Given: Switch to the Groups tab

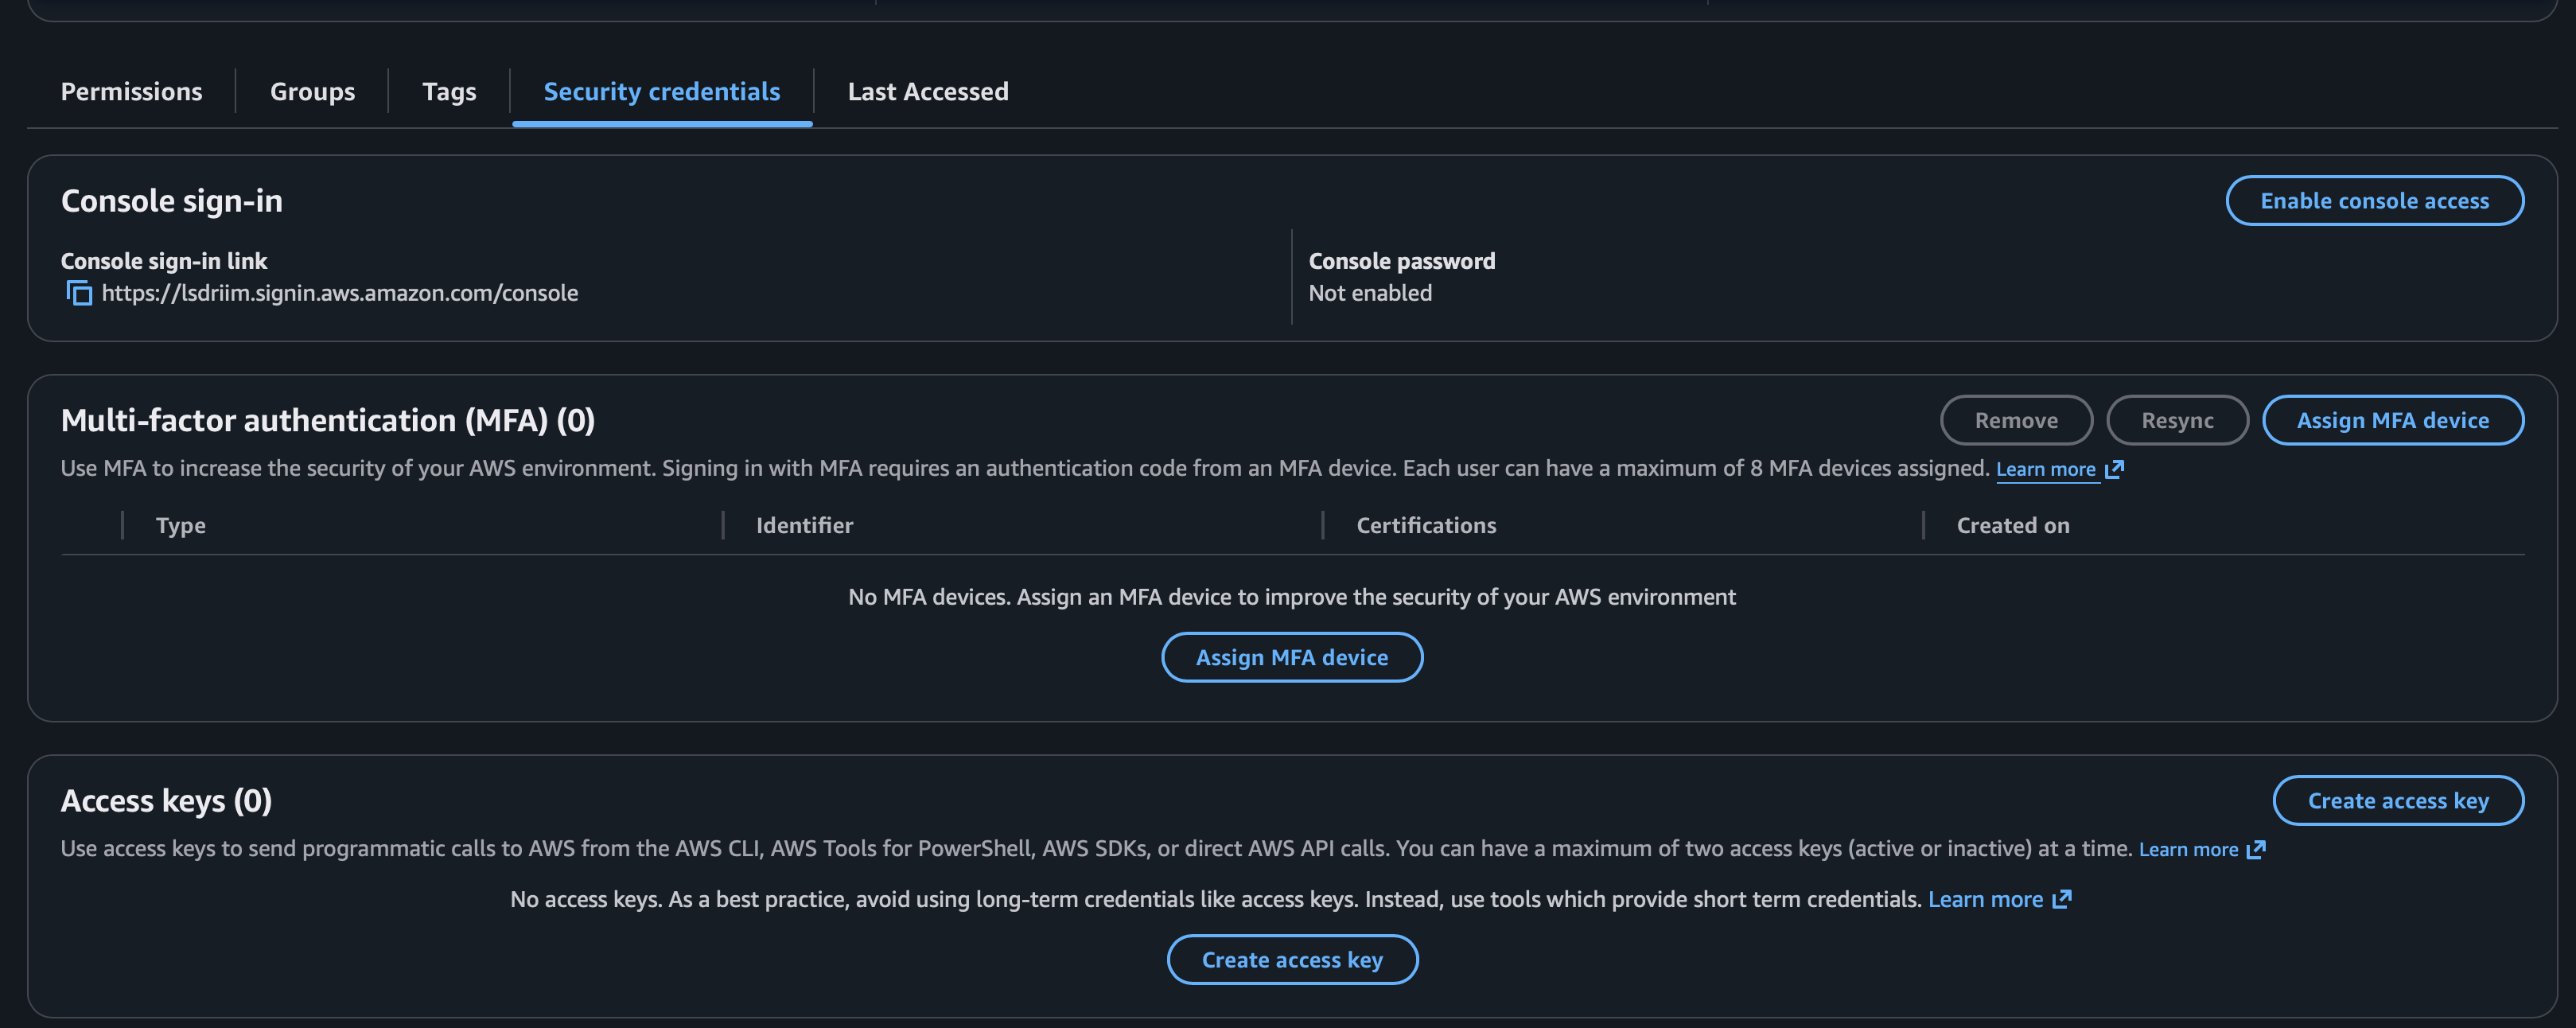Looking at the screenshot, I should tap(312, 91).
